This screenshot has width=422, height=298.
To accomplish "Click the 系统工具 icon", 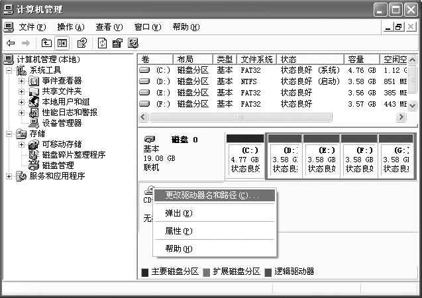I will point(21,70).
